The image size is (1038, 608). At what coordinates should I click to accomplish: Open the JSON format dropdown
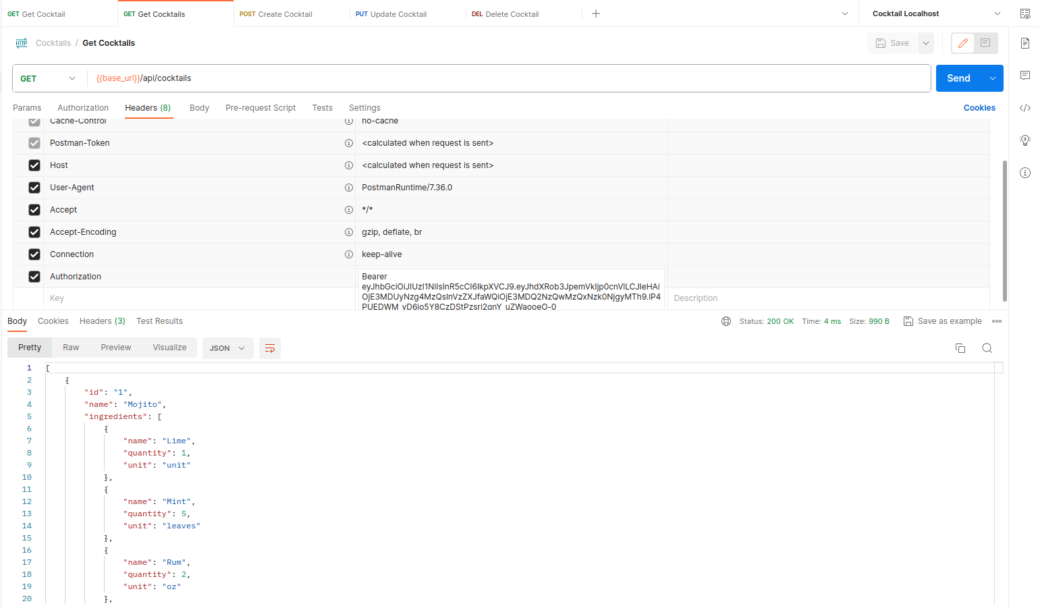point(227,348)
